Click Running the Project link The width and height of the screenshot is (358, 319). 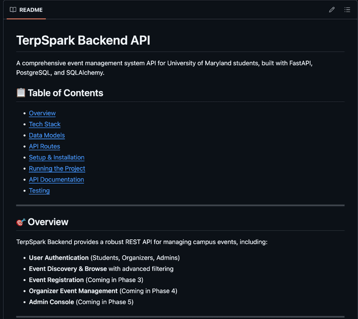[57, 168]
